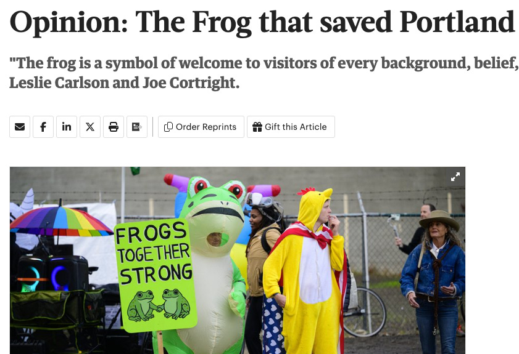519x354 pixels.
Task: Expand the photo to fullscreen
Action: [455, 177]
